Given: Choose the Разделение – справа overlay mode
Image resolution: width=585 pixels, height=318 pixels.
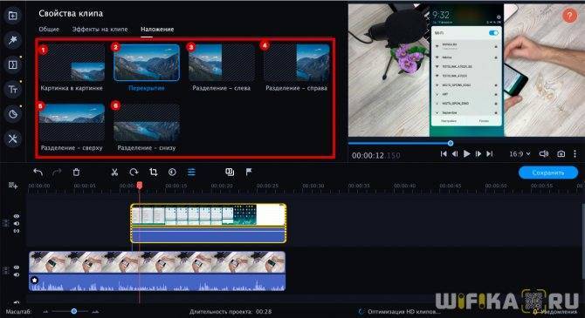Looking at the screenshot, I should 297,68.
